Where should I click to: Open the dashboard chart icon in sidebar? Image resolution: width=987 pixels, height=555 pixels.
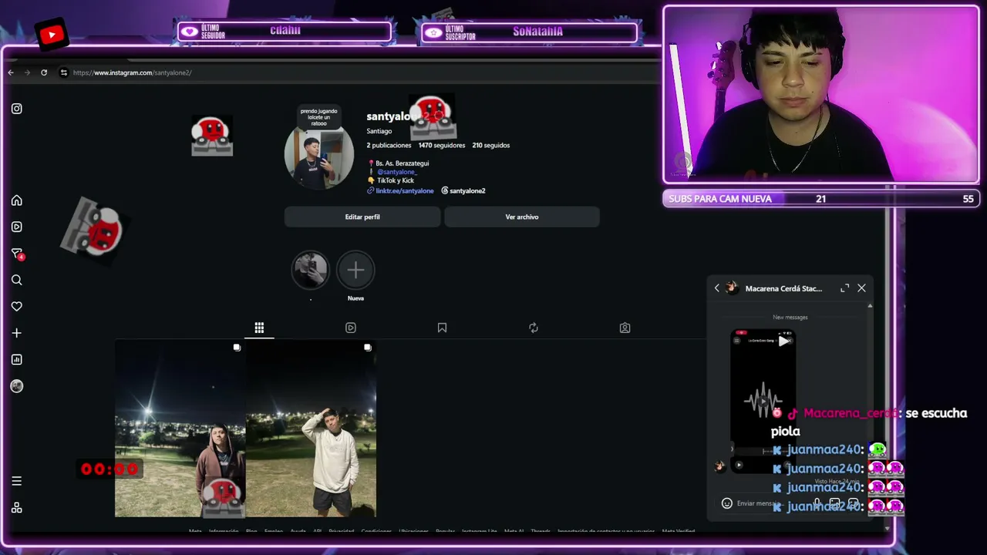pos(17,359)
